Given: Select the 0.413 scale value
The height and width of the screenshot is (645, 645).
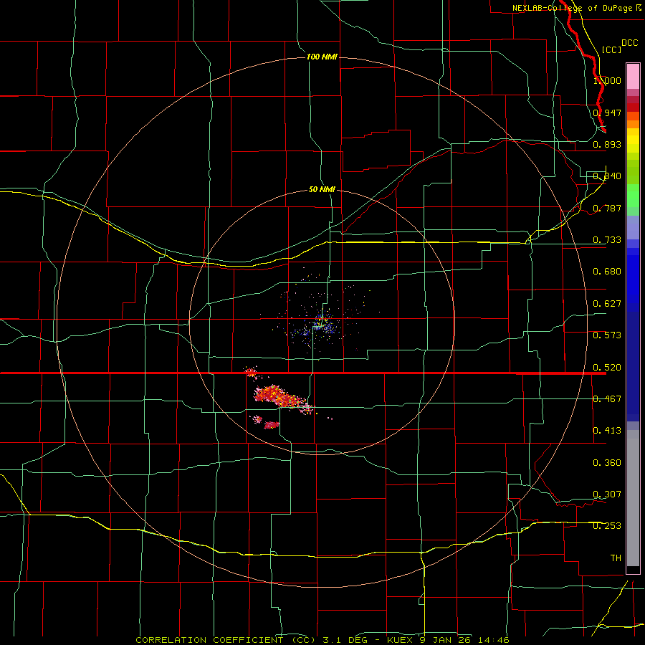Looking at the screenshot, I should pos(607,431).
